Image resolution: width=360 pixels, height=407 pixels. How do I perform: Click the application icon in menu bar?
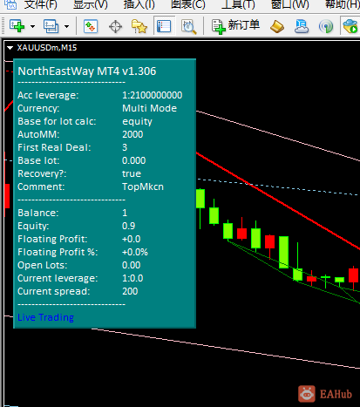10,4
